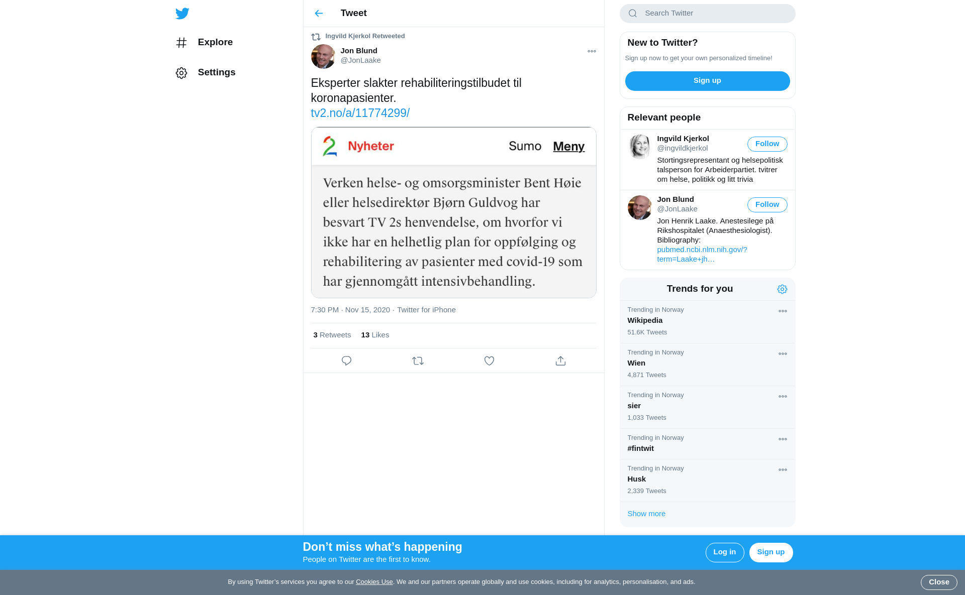Go back using the arrow icon
The height and width of the screenshot is (595, 965).
coord(319,14)
